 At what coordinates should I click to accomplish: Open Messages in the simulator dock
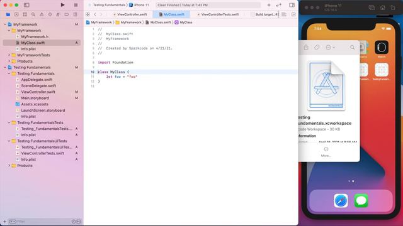tap(361, 200)
